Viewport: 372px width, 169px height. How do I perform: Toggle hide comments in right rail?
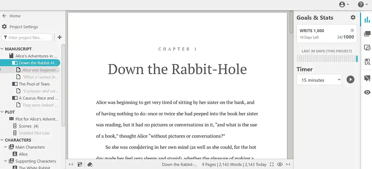[367, 78]
